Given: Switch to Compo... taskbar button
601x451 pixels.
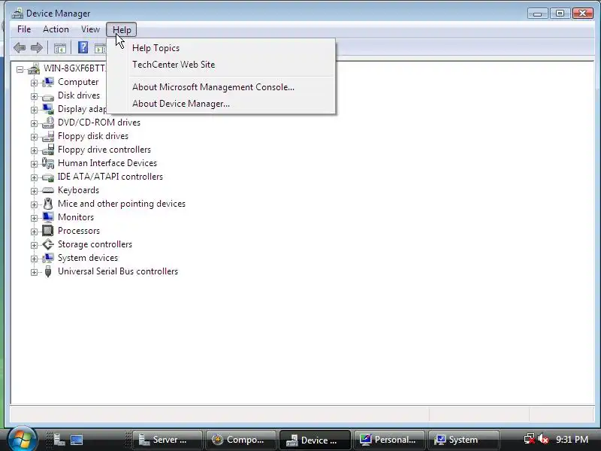Looking at the screenshot, I should [241, 440].
